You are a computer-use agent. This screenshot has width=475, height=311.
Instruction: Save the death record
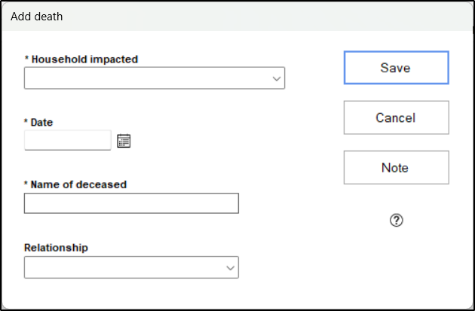click(x=396, y=68)
